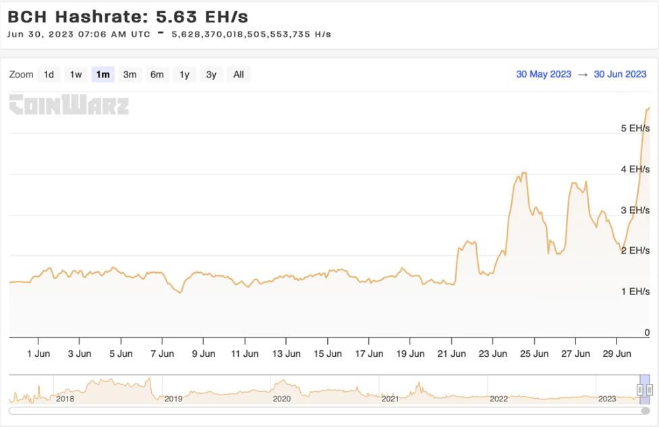
Task: Click the '19 Jun' axis label
Action: pyautogui.click(x=410, y=354)
